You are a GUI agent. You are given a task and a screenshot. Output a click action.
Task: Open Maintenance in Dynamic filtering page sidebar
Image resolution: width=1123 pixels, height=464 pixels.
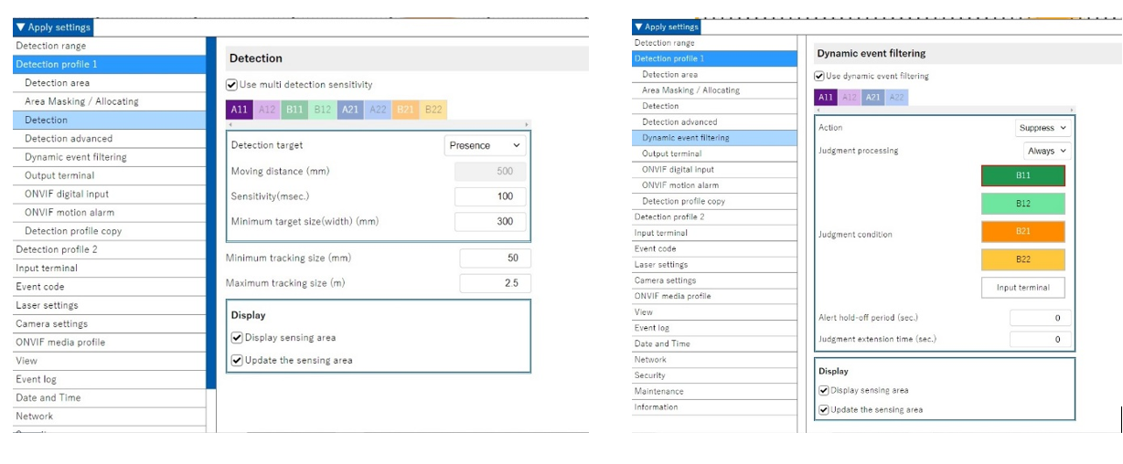[715, 392]
